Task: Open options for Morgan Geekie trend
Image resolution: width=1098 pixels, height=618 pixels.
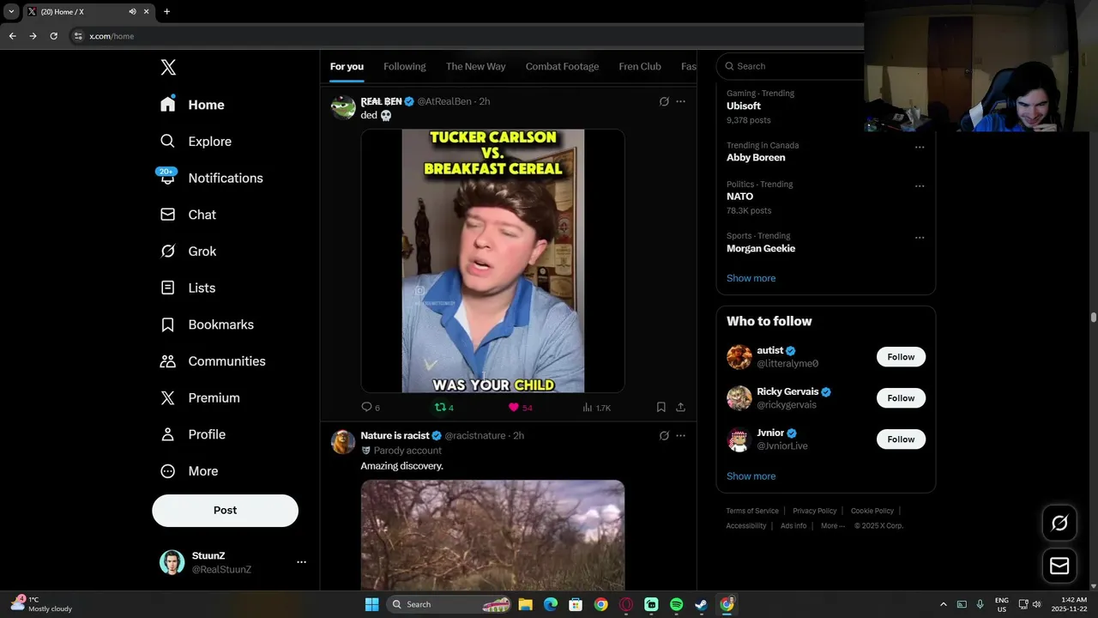Action: (920, 238)
